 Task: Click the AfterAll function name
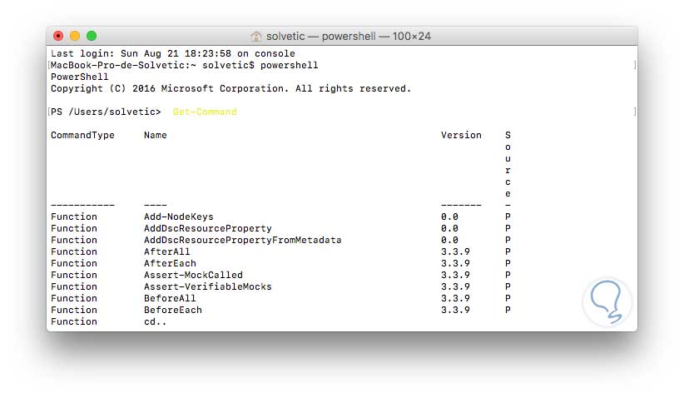tap(166, 251)
